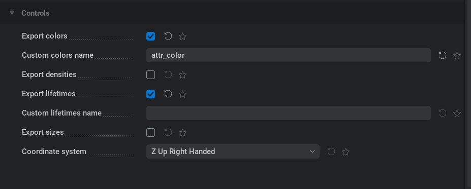Click the empty Custom lifetimes name field
This screenshot has height=189, width=471.
coord(289,113)
